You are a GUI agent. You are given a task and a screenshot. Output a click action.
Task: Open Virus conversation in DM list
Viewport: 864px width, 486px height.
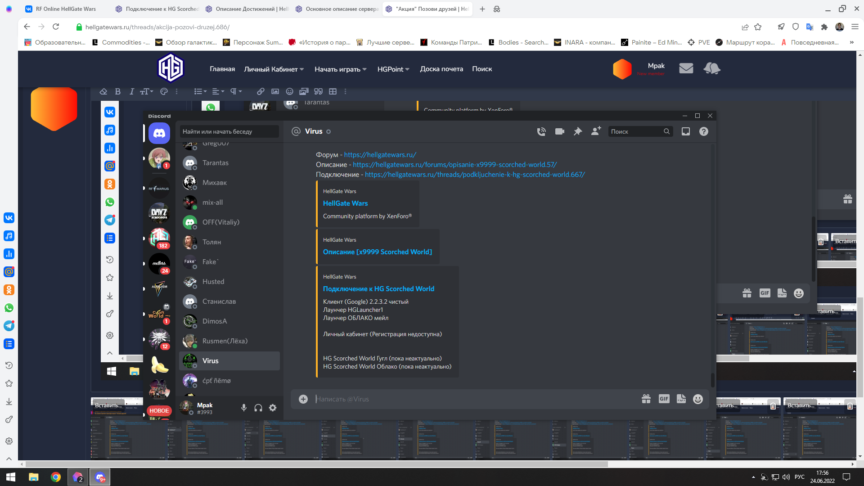click(x=229, y=361)
